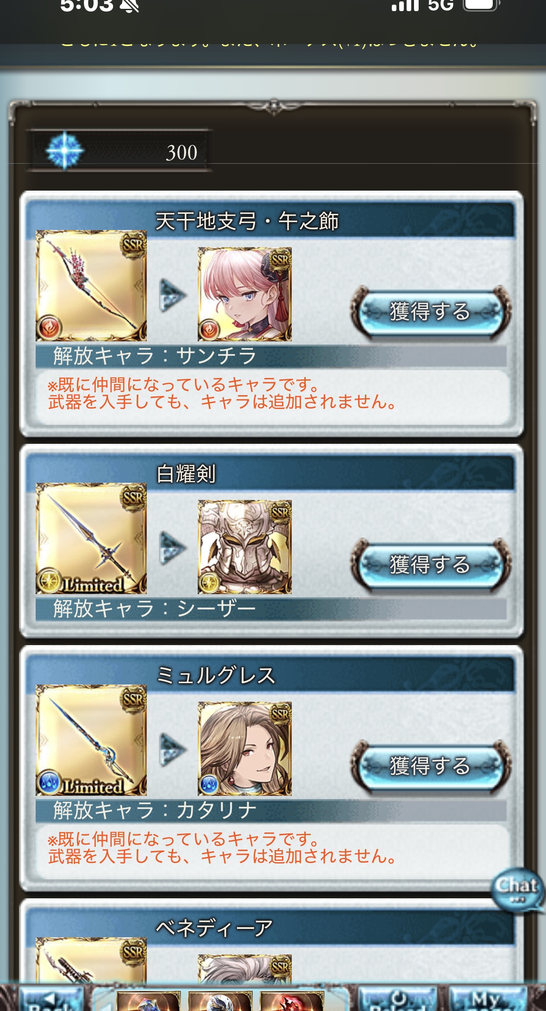Viewport: 546px width, 1011px height.
Task: Tap the Back button in the bottom bar
Action: (x=51, y=999)
